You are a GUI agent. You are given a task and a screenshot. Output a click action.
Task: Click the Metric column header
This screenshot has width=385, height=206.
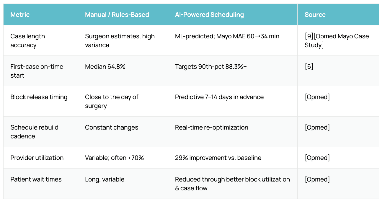[x=20, y=15]
